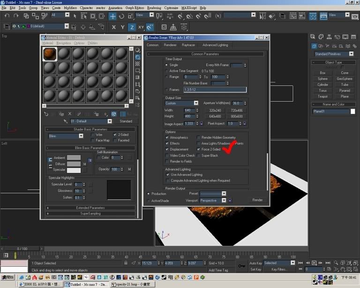This screenshot has width=360, height=288.
Task: Click the Diffuse color swatch
Action: (74, 164)
